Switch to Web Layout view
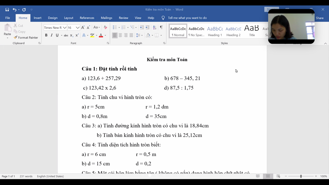The image size is (329, 185). point(278,176)
